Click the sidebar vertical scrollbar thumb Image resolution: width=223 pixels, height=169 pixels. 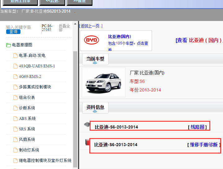(x=75, y=109)
